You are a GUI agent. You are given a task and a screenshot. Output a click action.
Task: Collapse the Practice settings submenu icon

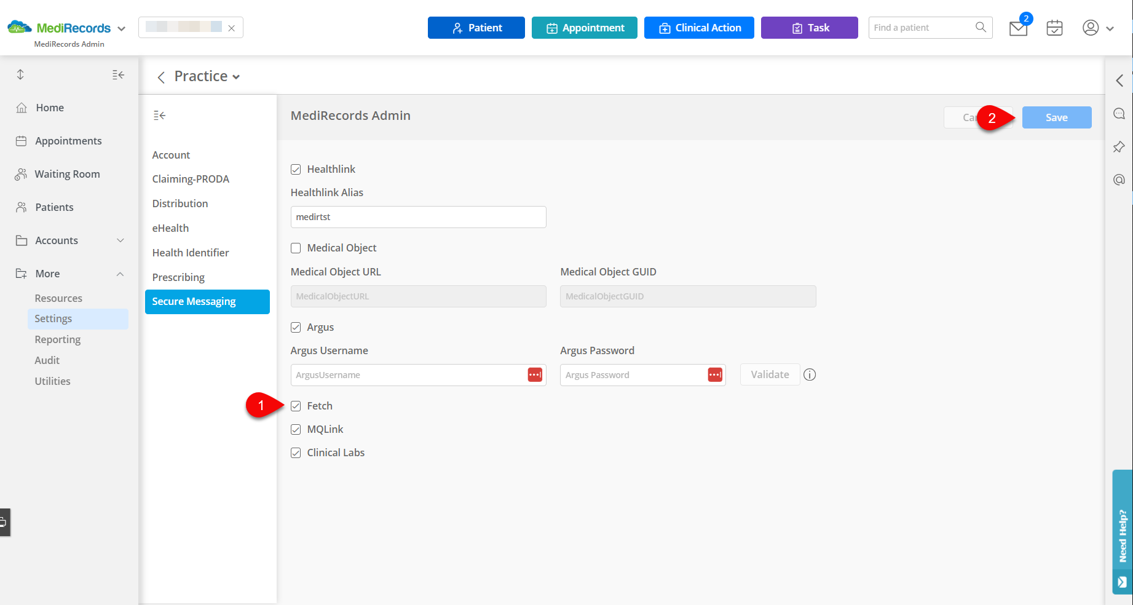click(x=159, y=115)
